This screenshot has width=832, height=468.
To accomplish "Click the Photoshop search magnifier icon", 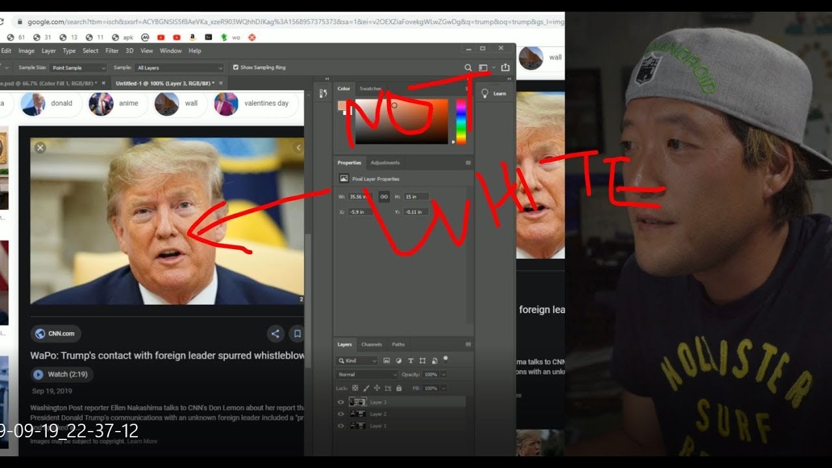I will (x=468, y=68).
